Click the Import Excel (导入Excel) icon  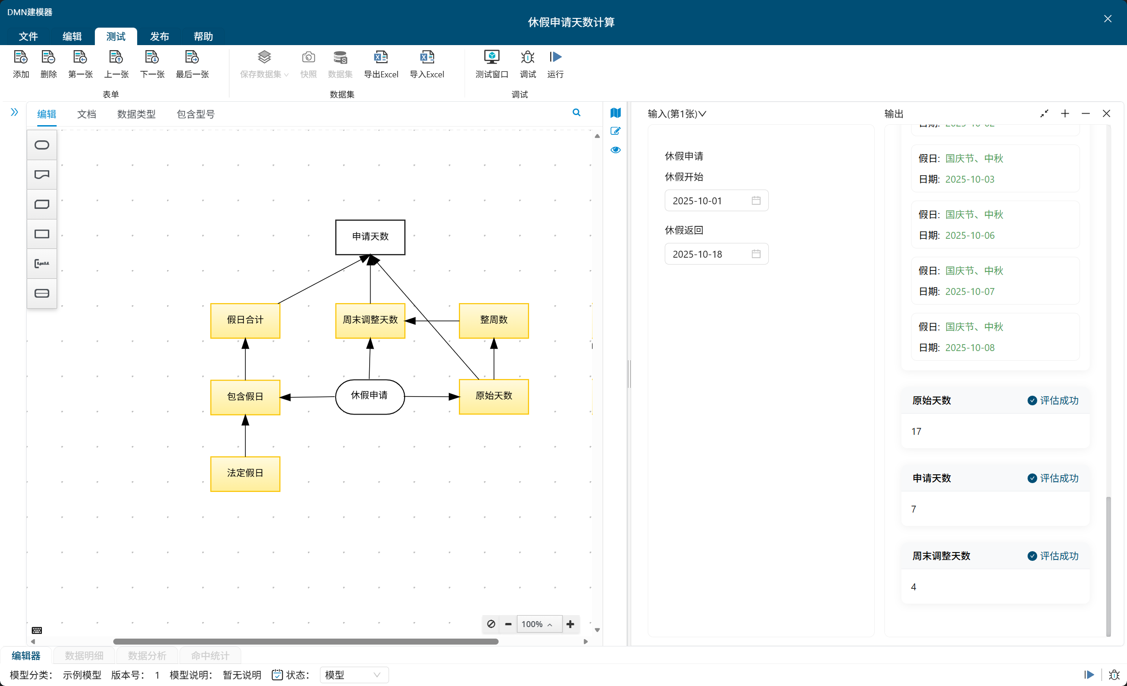(427, 58)
